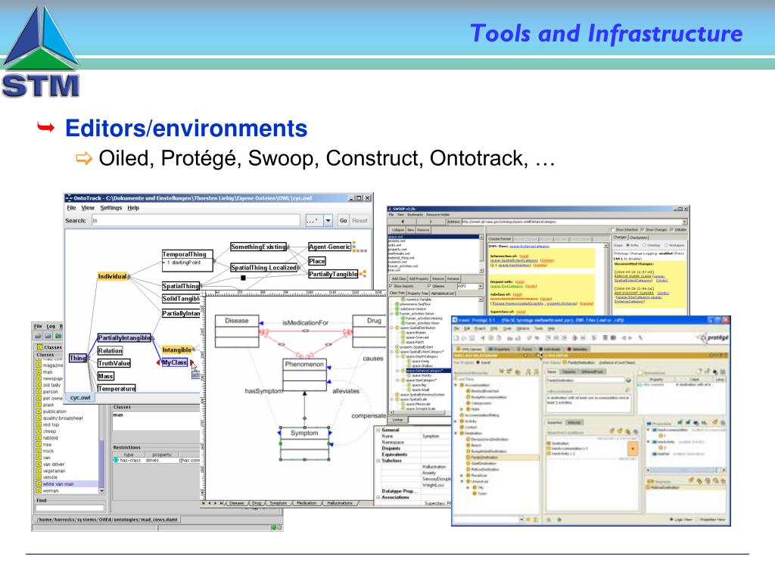This screenshot has height=581, width=775.
Task: Click the Add link next to 'Intersection of'
Action: [524, 256]
